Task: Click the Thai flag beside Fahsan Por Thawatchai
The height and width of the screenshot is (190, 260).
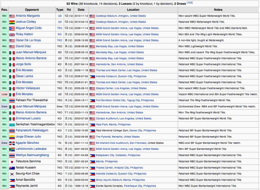Action: [x=12, y=100]
